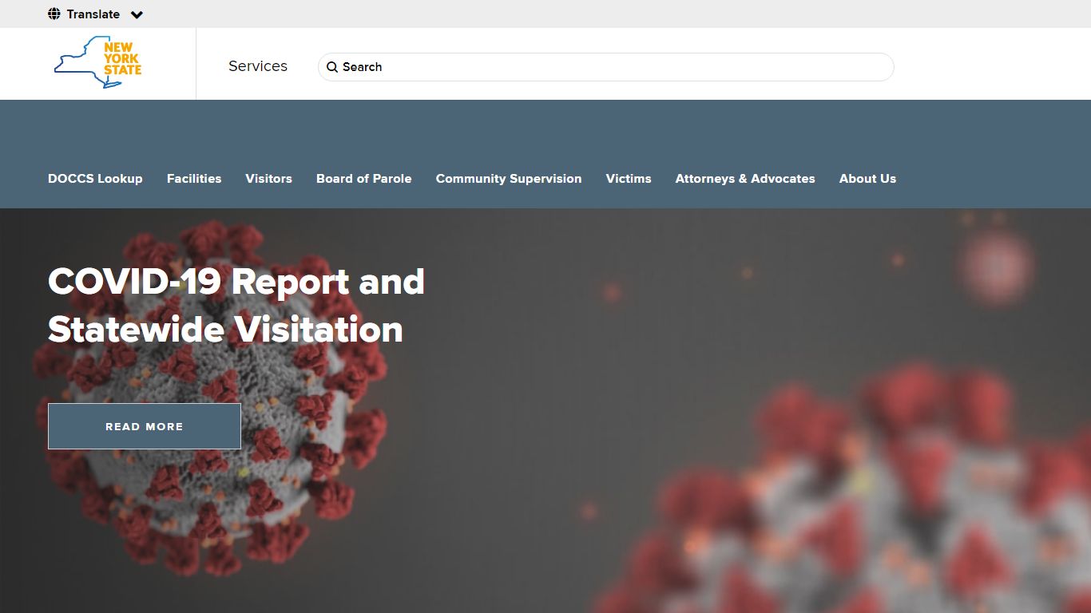
Task: Go to the New York State logo homepage
Action: 97,62
